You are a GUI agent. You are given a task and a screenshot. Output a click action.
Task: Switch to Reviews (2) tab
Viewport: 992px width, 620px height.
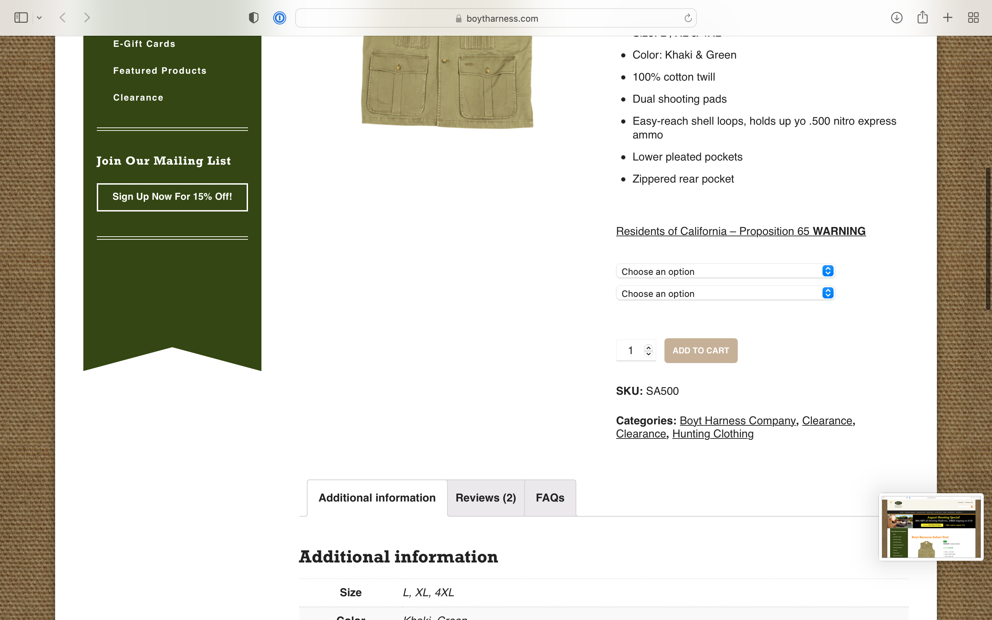[486, 498]
